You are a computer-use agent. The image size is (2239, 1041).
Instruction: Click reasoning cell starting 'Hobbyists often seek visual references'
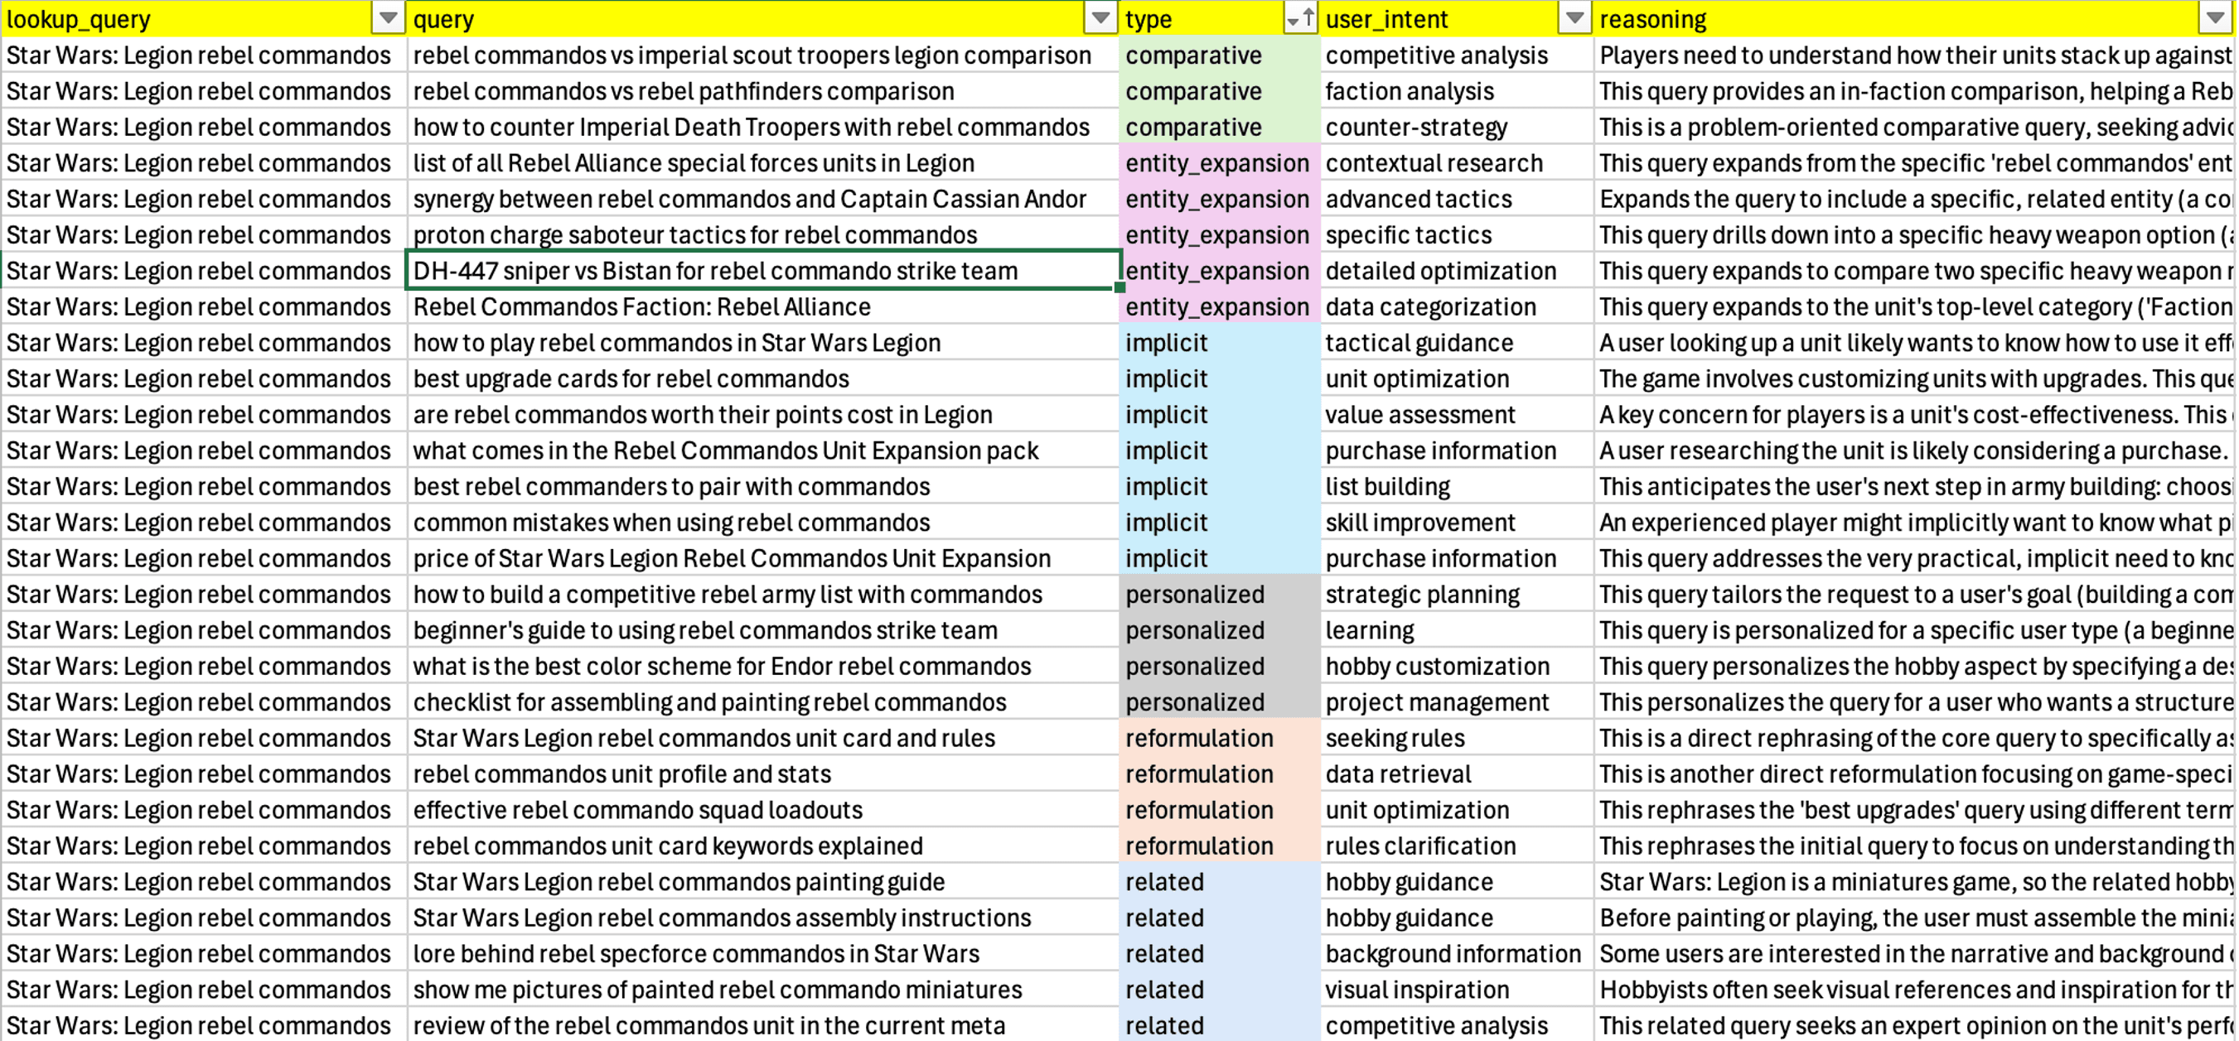(x=1917, y=990)
